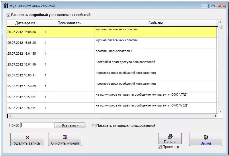Viewport: 229px width, 156px height.
Task: Focus the Поиск input field
Action: coord(38,125)
